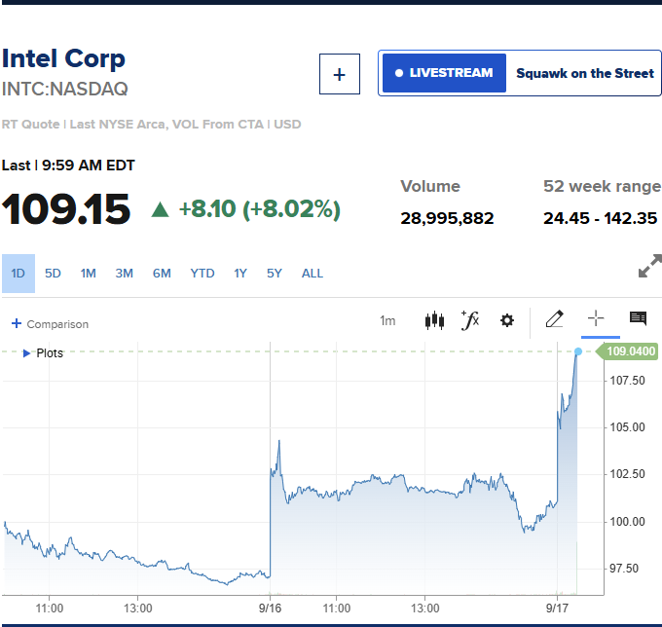Toggle the crosshair tool
Image resolution: width=662 pixels, height=627 pixels.
pos(596,318)
